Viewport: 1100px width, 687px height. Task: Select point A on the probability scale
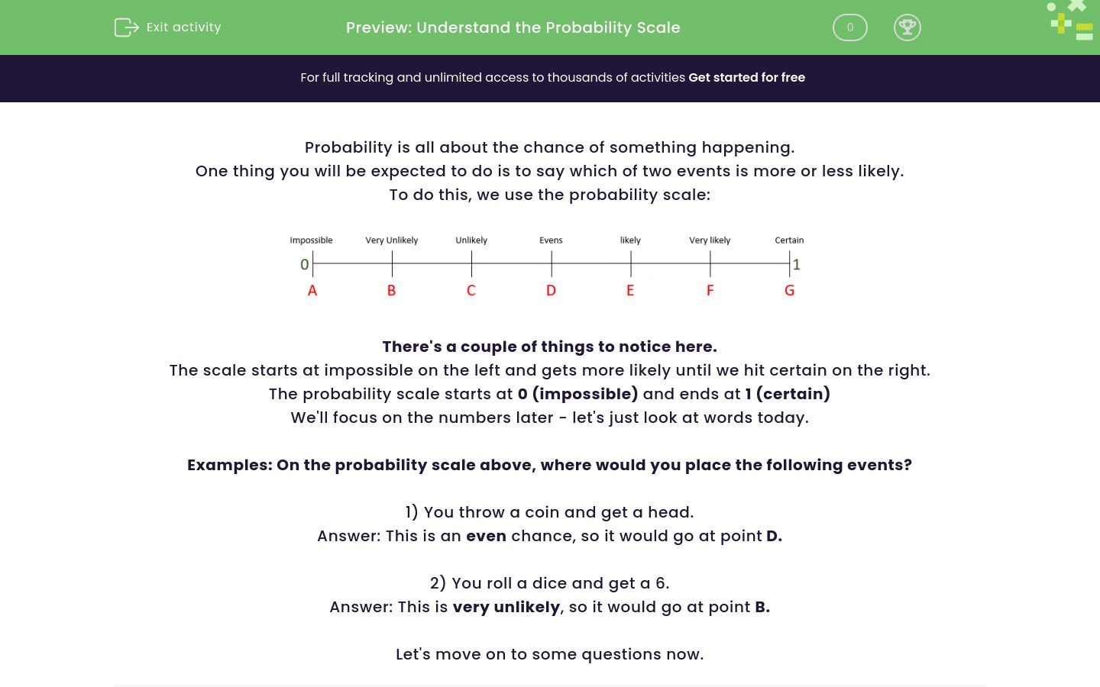click(x=312, y=290)
